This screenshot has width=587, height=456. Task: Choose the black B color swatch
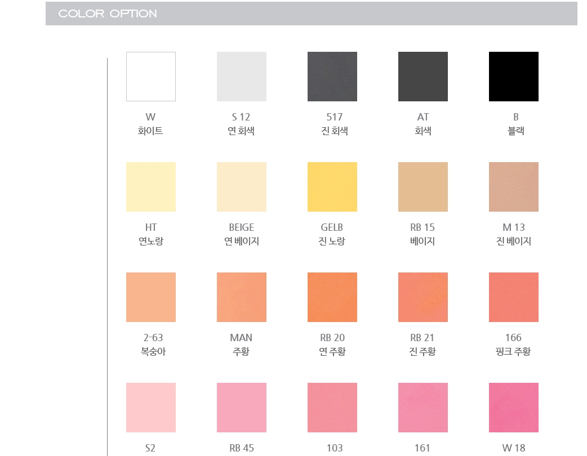point(514,77)
